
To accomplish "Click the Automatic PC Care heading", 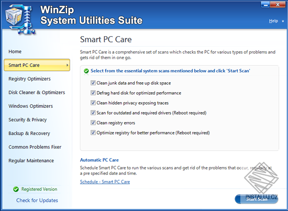I will coord(99,160).
